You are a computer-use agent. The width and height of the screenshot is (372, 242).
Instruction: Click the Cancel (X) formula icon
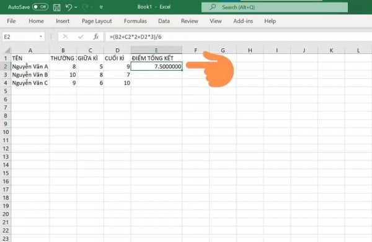(65, 37)
